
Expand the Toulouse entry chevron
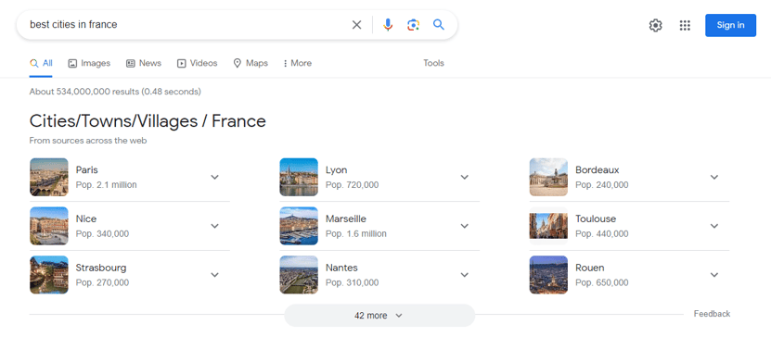[714, 226]
